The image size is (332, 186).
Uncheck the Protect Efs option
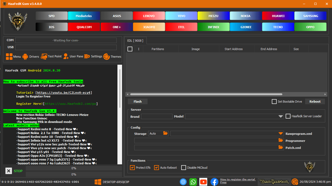(x=132, y=168)
